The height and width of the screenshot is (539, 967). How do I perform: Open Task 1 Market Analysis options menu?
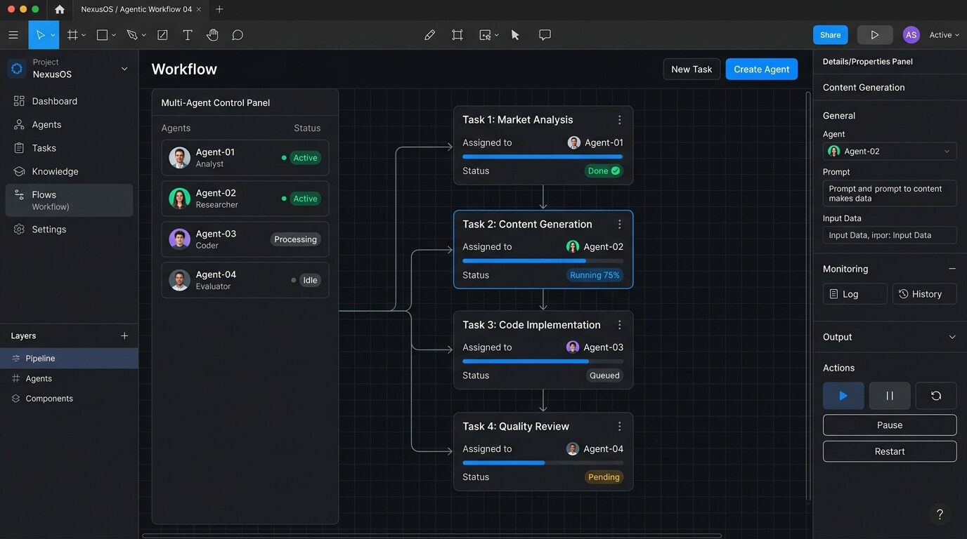[x=619, y=120]
